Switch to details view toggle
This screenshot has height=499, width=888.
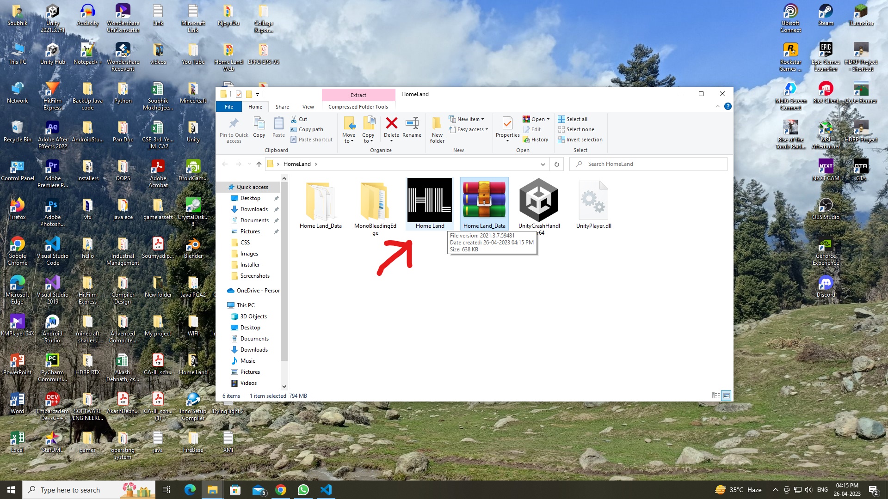(x=715, y=396)
